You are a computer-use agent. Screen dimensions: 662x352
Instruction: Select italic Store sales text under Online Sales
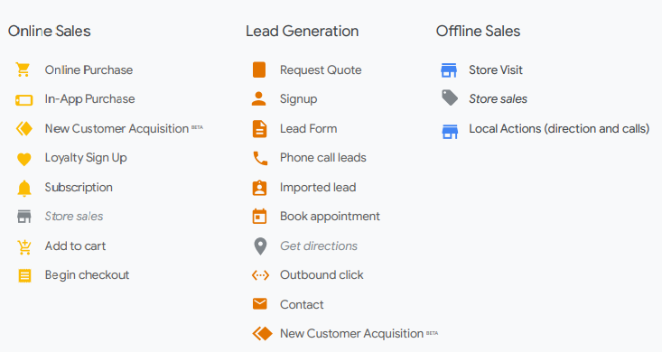74,216
